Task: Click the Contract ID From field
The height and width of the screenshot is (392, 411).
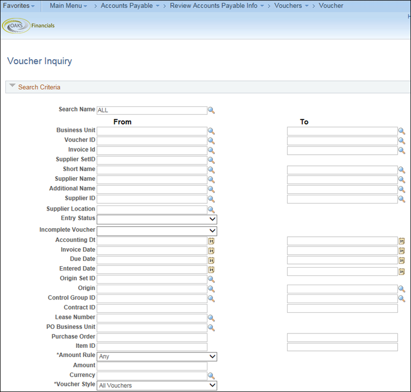Action: point(152,308)
